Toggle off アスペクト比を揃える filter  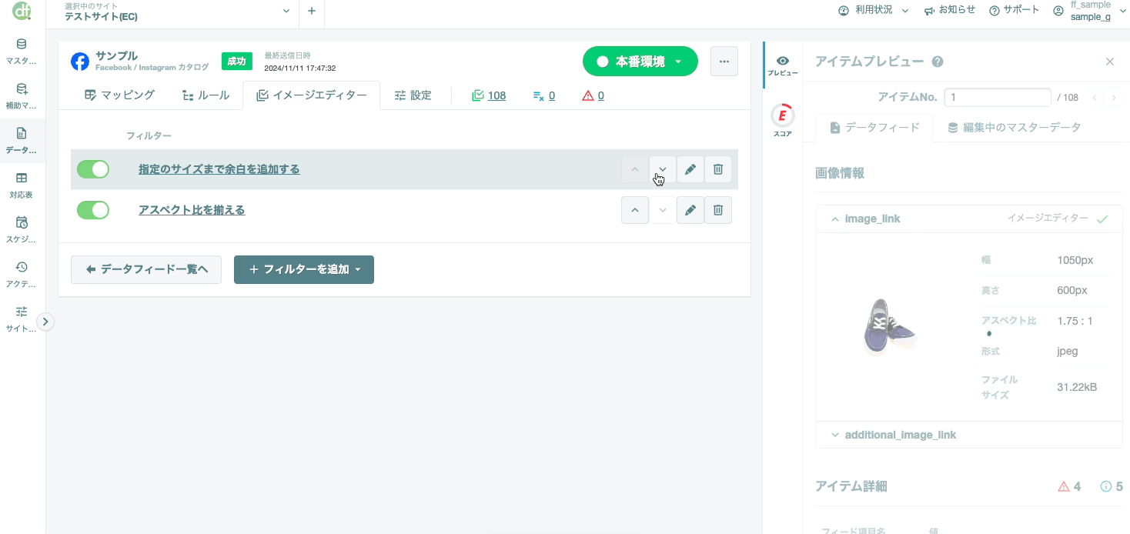pyautogui.click(x=93, y=210)
